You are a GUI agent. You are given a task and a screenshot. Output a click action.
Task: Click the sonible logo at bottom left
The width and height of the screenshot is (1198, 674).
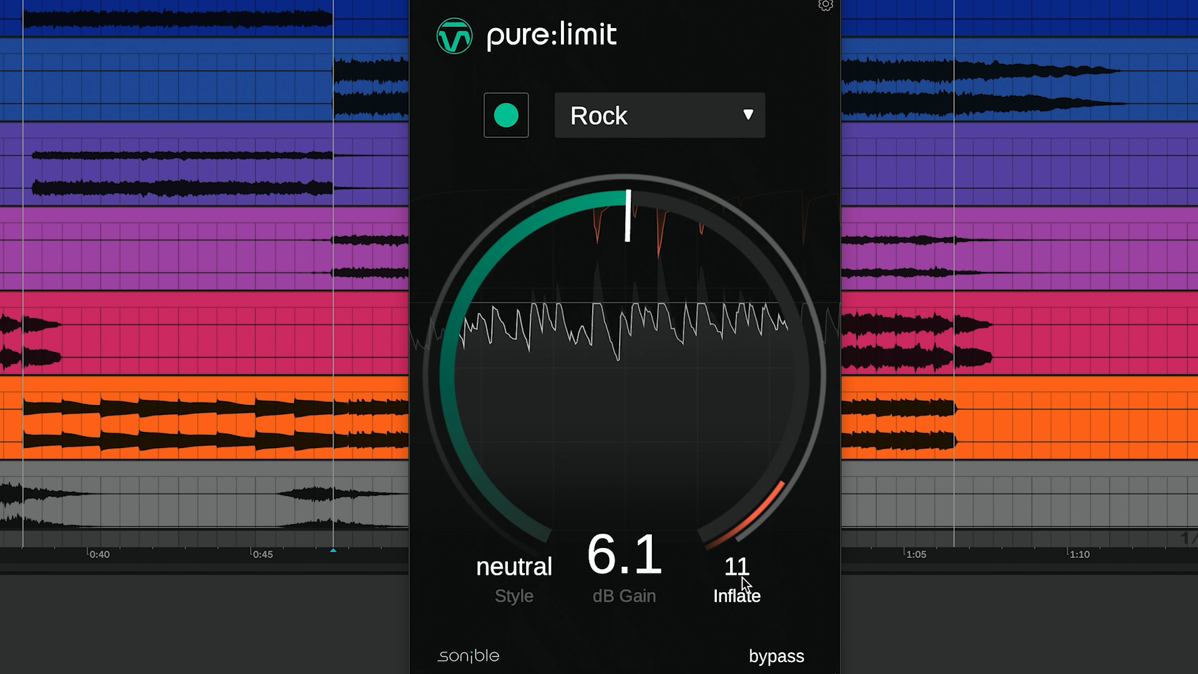coord(467,656)
